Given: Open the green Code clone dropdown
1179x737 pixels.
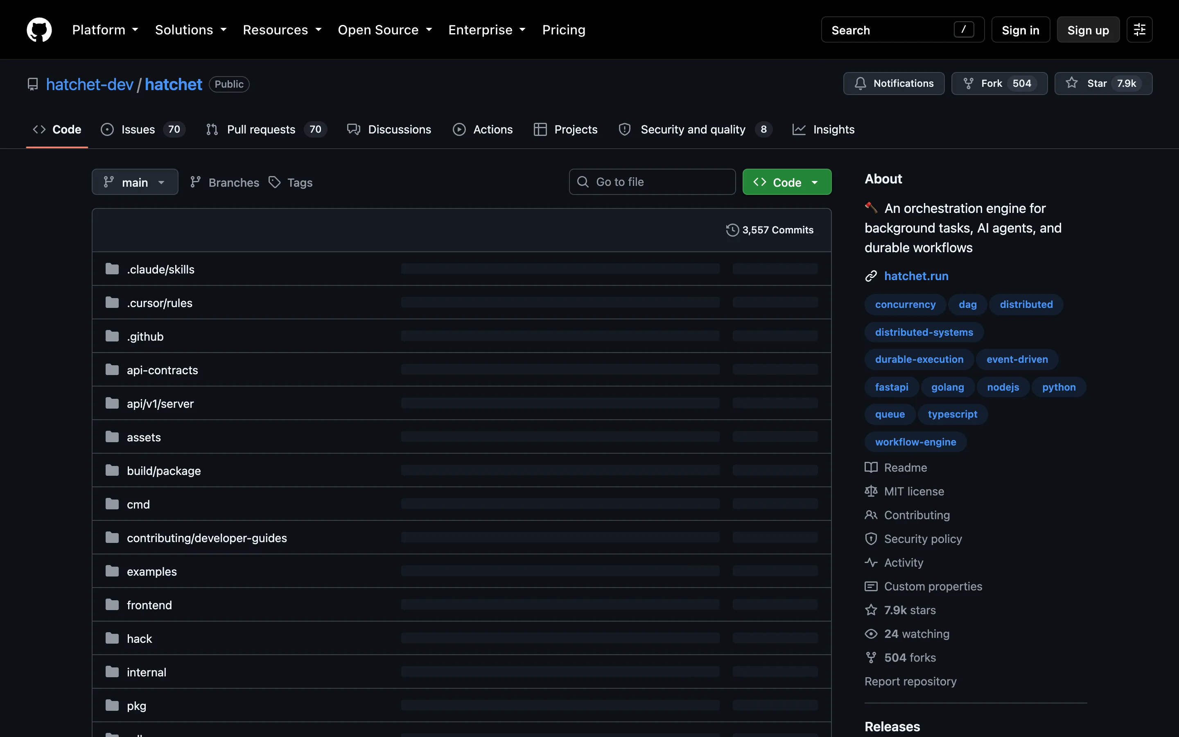Looking at the screenshot, I should pos(786,182).
